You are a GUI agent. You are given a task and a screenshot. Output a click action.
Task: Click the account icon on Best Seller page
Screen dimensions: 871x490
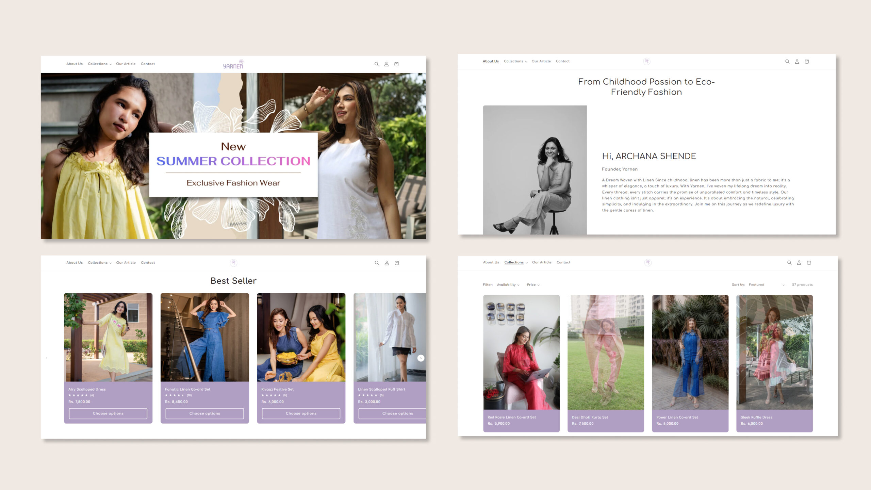click(x=387, y=263)
